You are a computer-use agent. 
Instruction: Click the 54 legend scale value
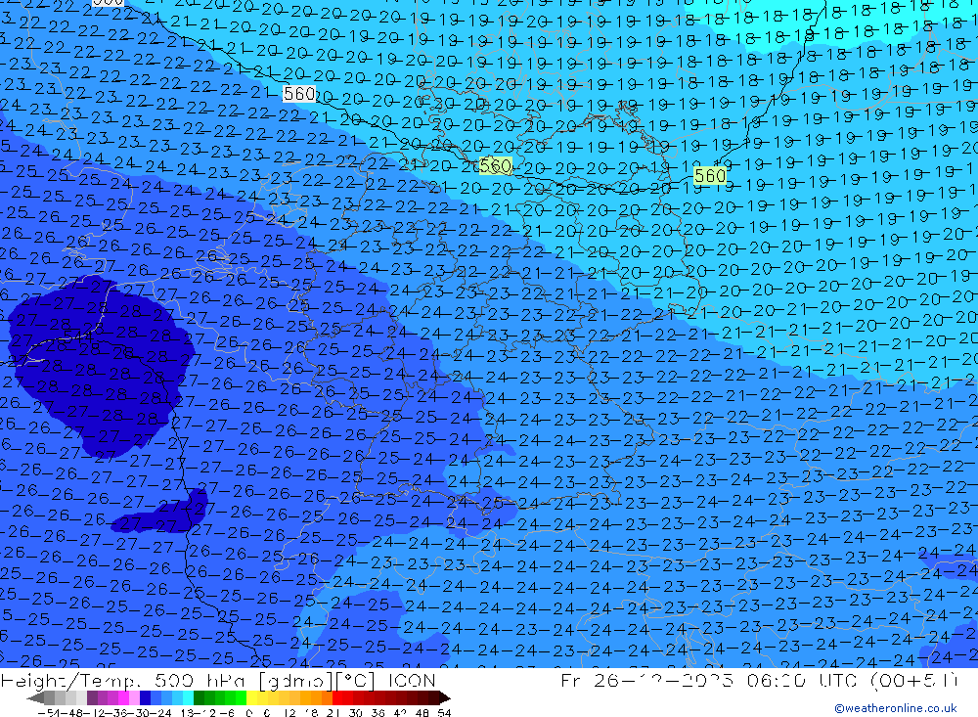[445, 713]
